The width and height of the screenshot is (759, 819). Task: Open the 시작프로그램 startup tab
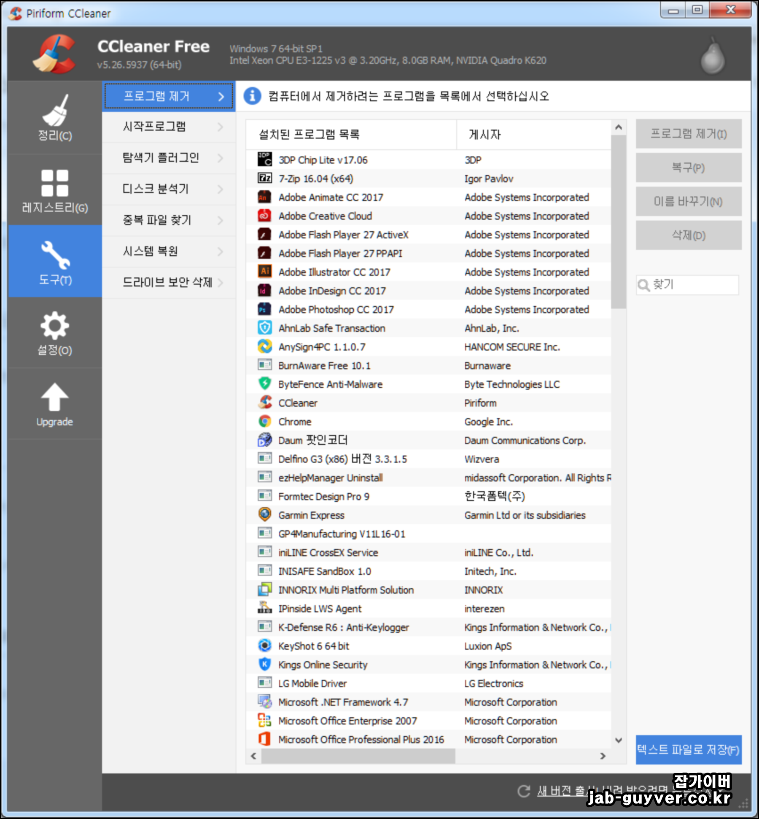tap(169, 127)
